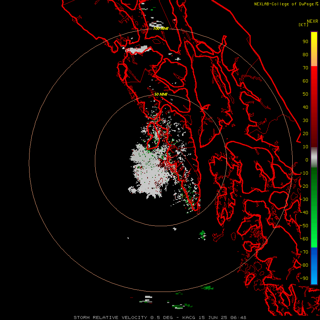
Task: Click the KACG station identifier
Action: pos(189,318)
